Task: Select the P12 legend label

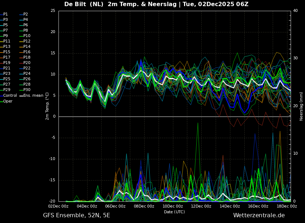Action: click(x=27, y=41)
